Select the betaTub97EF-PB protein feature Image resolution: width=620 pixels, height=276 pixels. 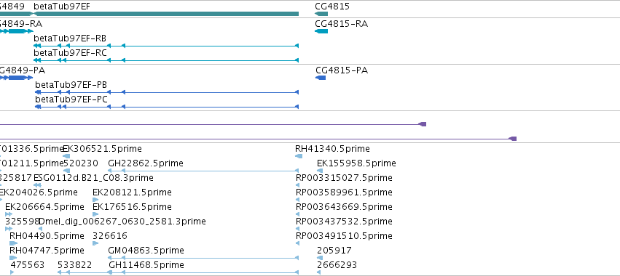click(x=167, y=92)
